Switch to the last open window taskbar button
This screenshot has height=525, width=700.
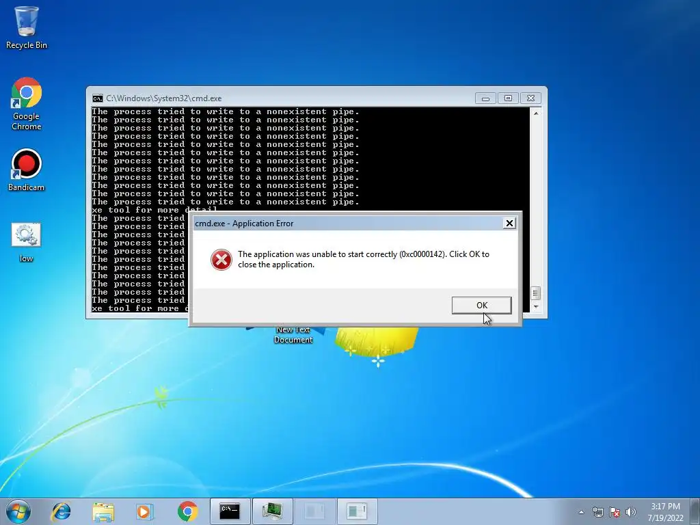pyautogui.click(x=357, y=511)
